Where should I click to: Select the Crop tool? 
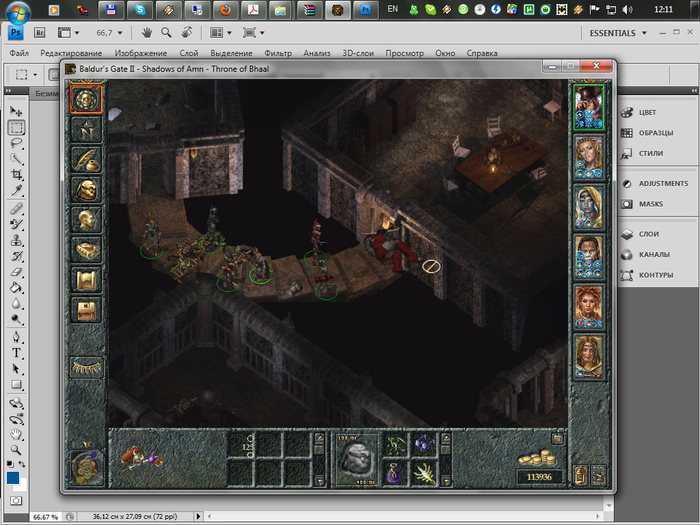pos(16,174)
